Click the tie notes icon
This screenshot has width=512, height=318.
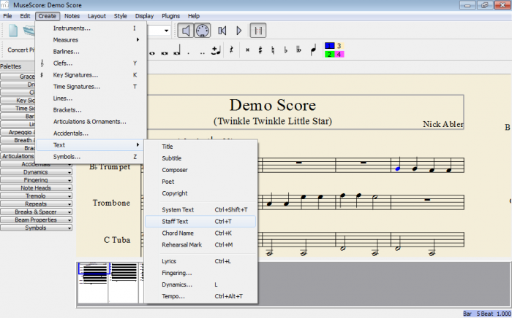click(217, 50)
